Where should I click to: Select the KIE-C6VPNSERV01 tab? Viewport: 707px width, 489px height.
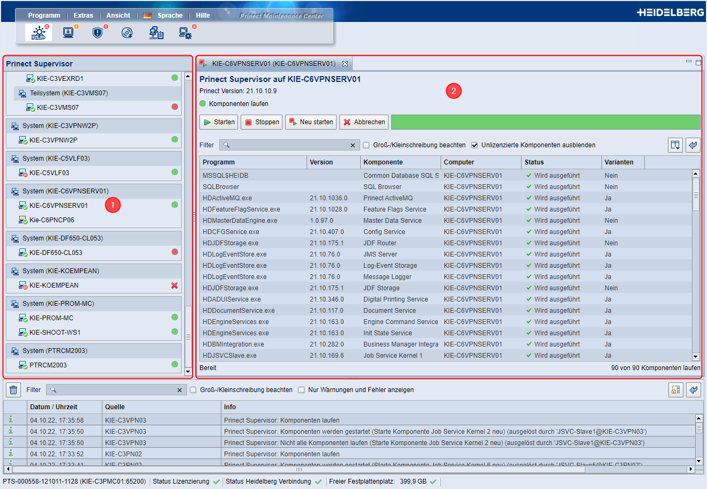tap(273, 64)
